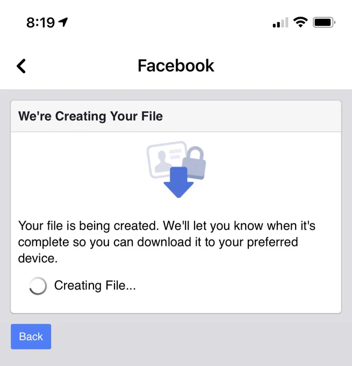Click the text lines on ID card graphic

coord(175,154)
